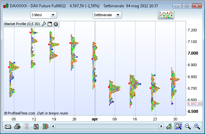This screenshot has height=134, width=205.
Task: Click the candlestick icon in title bar
Action: coord(6,6)
